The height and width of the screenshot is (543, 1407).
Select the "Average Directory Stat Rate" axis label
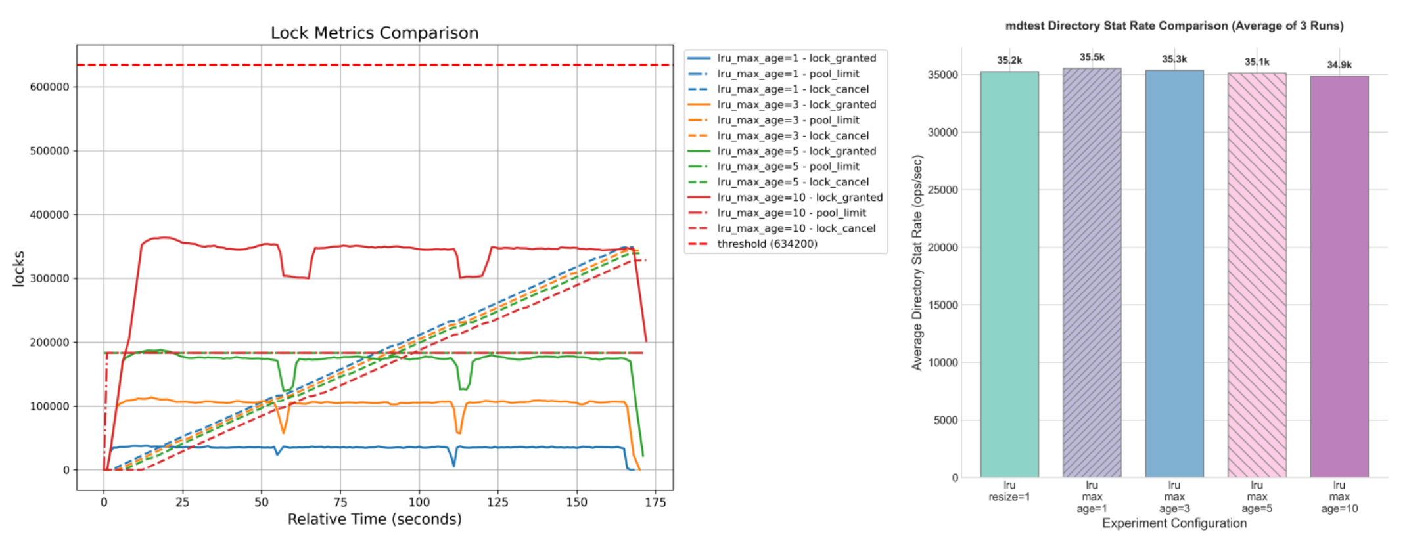coord(917,263)
